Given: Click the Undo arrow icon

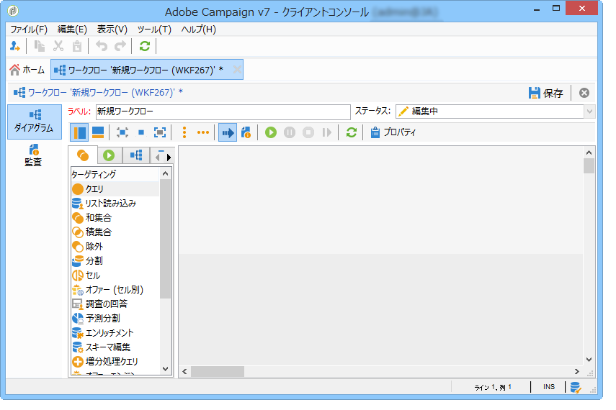Looking at the screenshot, I should [x=102, y=46].
